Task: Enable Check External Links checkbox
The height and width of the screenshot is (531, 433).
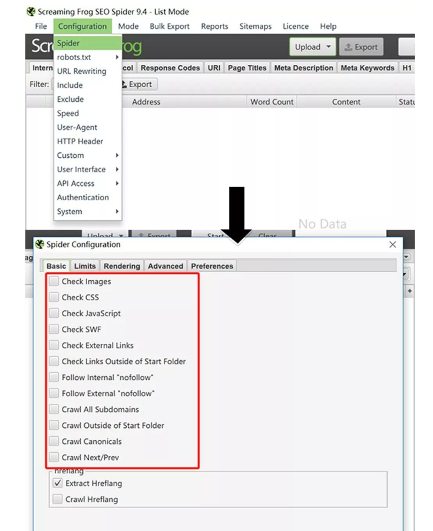Action: coord(54,346)
